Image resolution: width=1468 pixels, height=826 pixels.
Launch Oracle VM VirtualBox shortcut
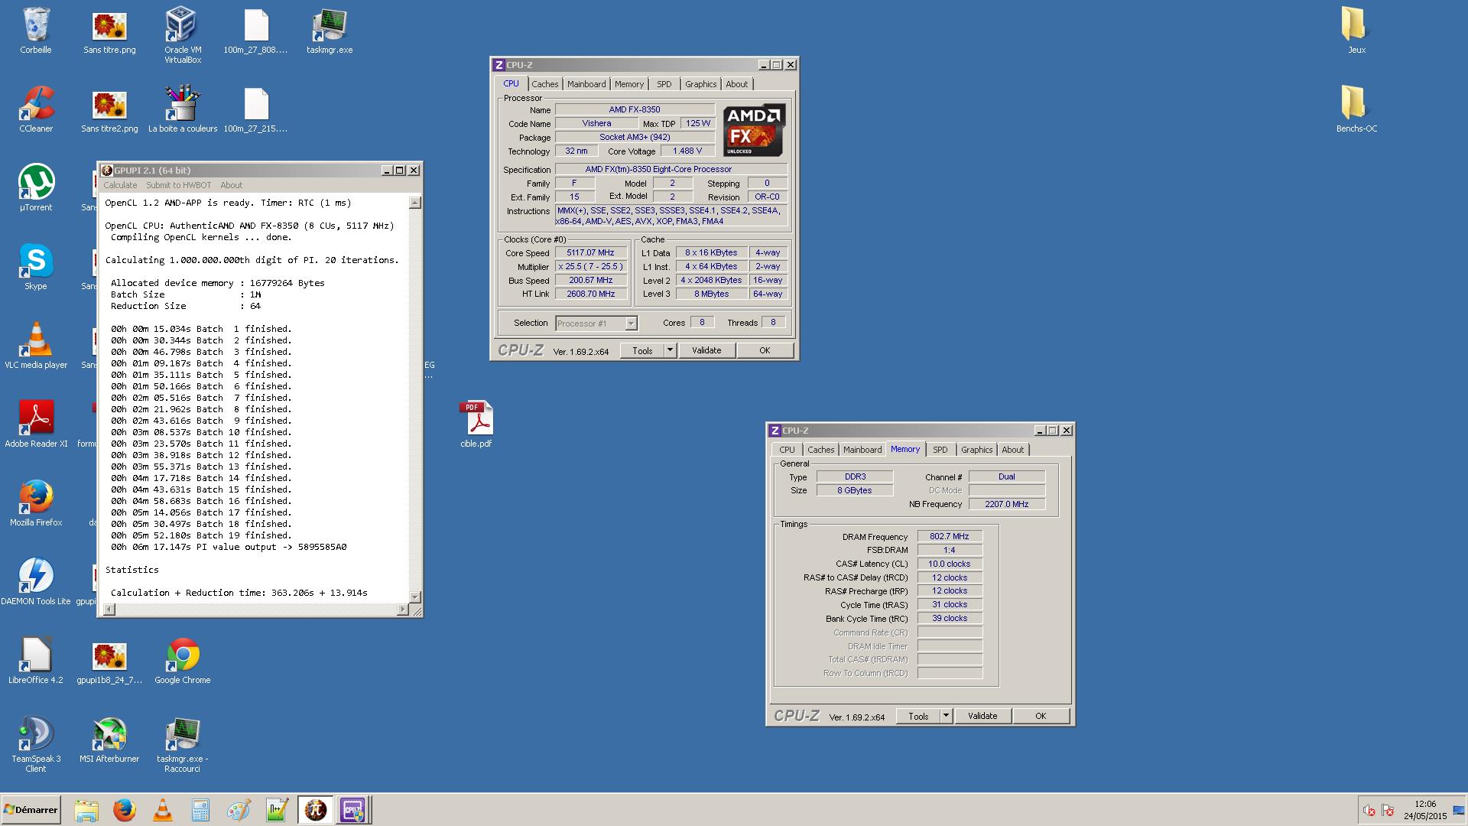(x=183, y=34)
